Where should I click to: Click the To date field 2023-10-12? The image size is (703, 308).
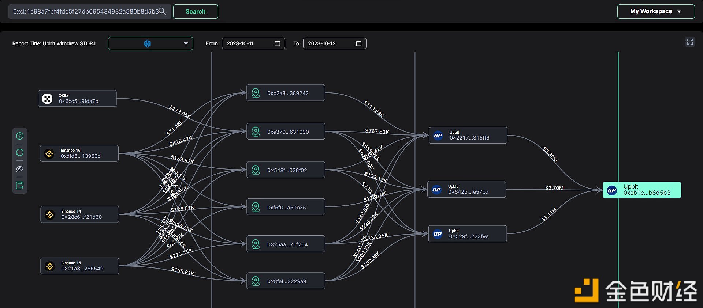click(x=335, y=43)
